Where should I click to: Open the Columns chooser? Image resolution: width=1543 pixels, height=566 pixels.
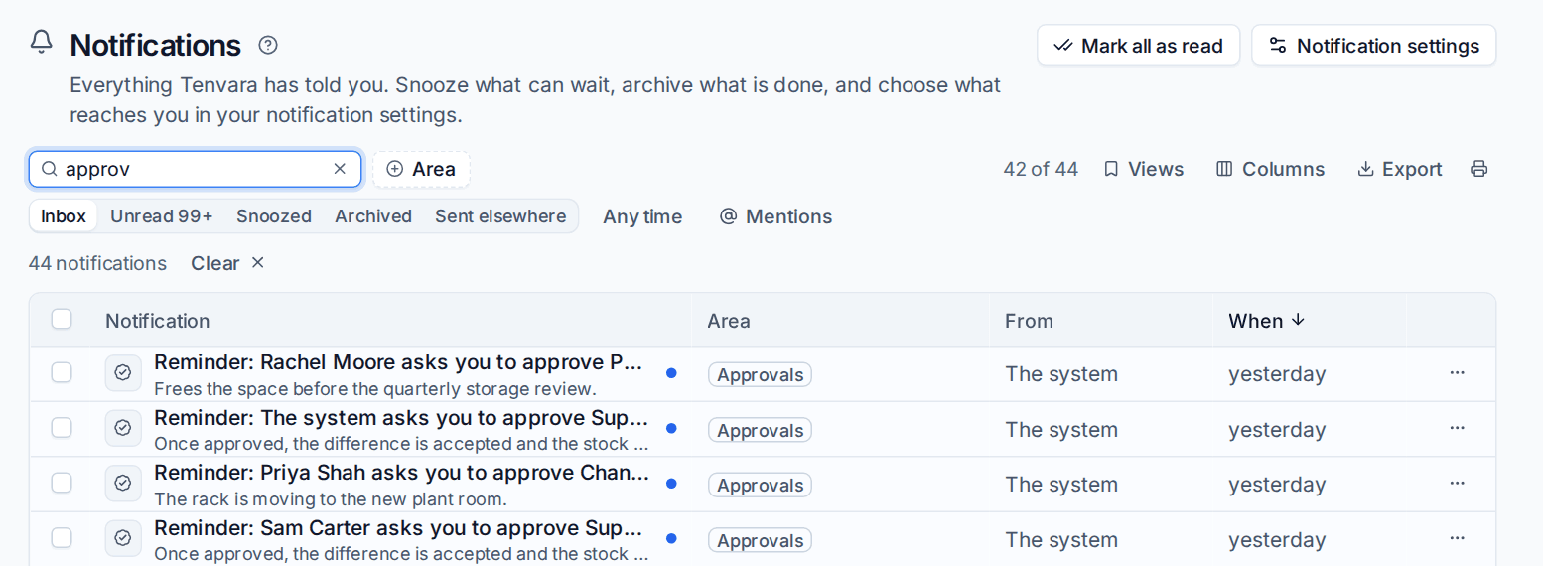click(x=1271, y=169)
